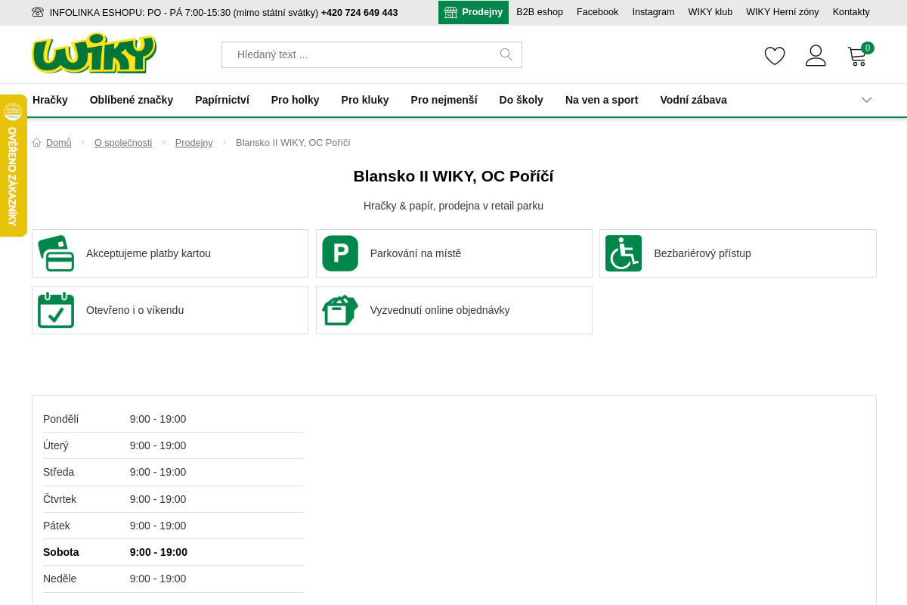Open the user account icon

pos(816,55)
